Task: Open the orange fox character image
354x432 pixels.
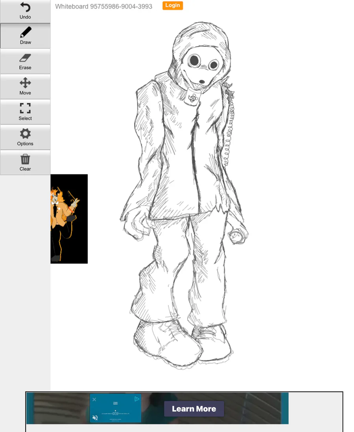Action: (69, 219)
